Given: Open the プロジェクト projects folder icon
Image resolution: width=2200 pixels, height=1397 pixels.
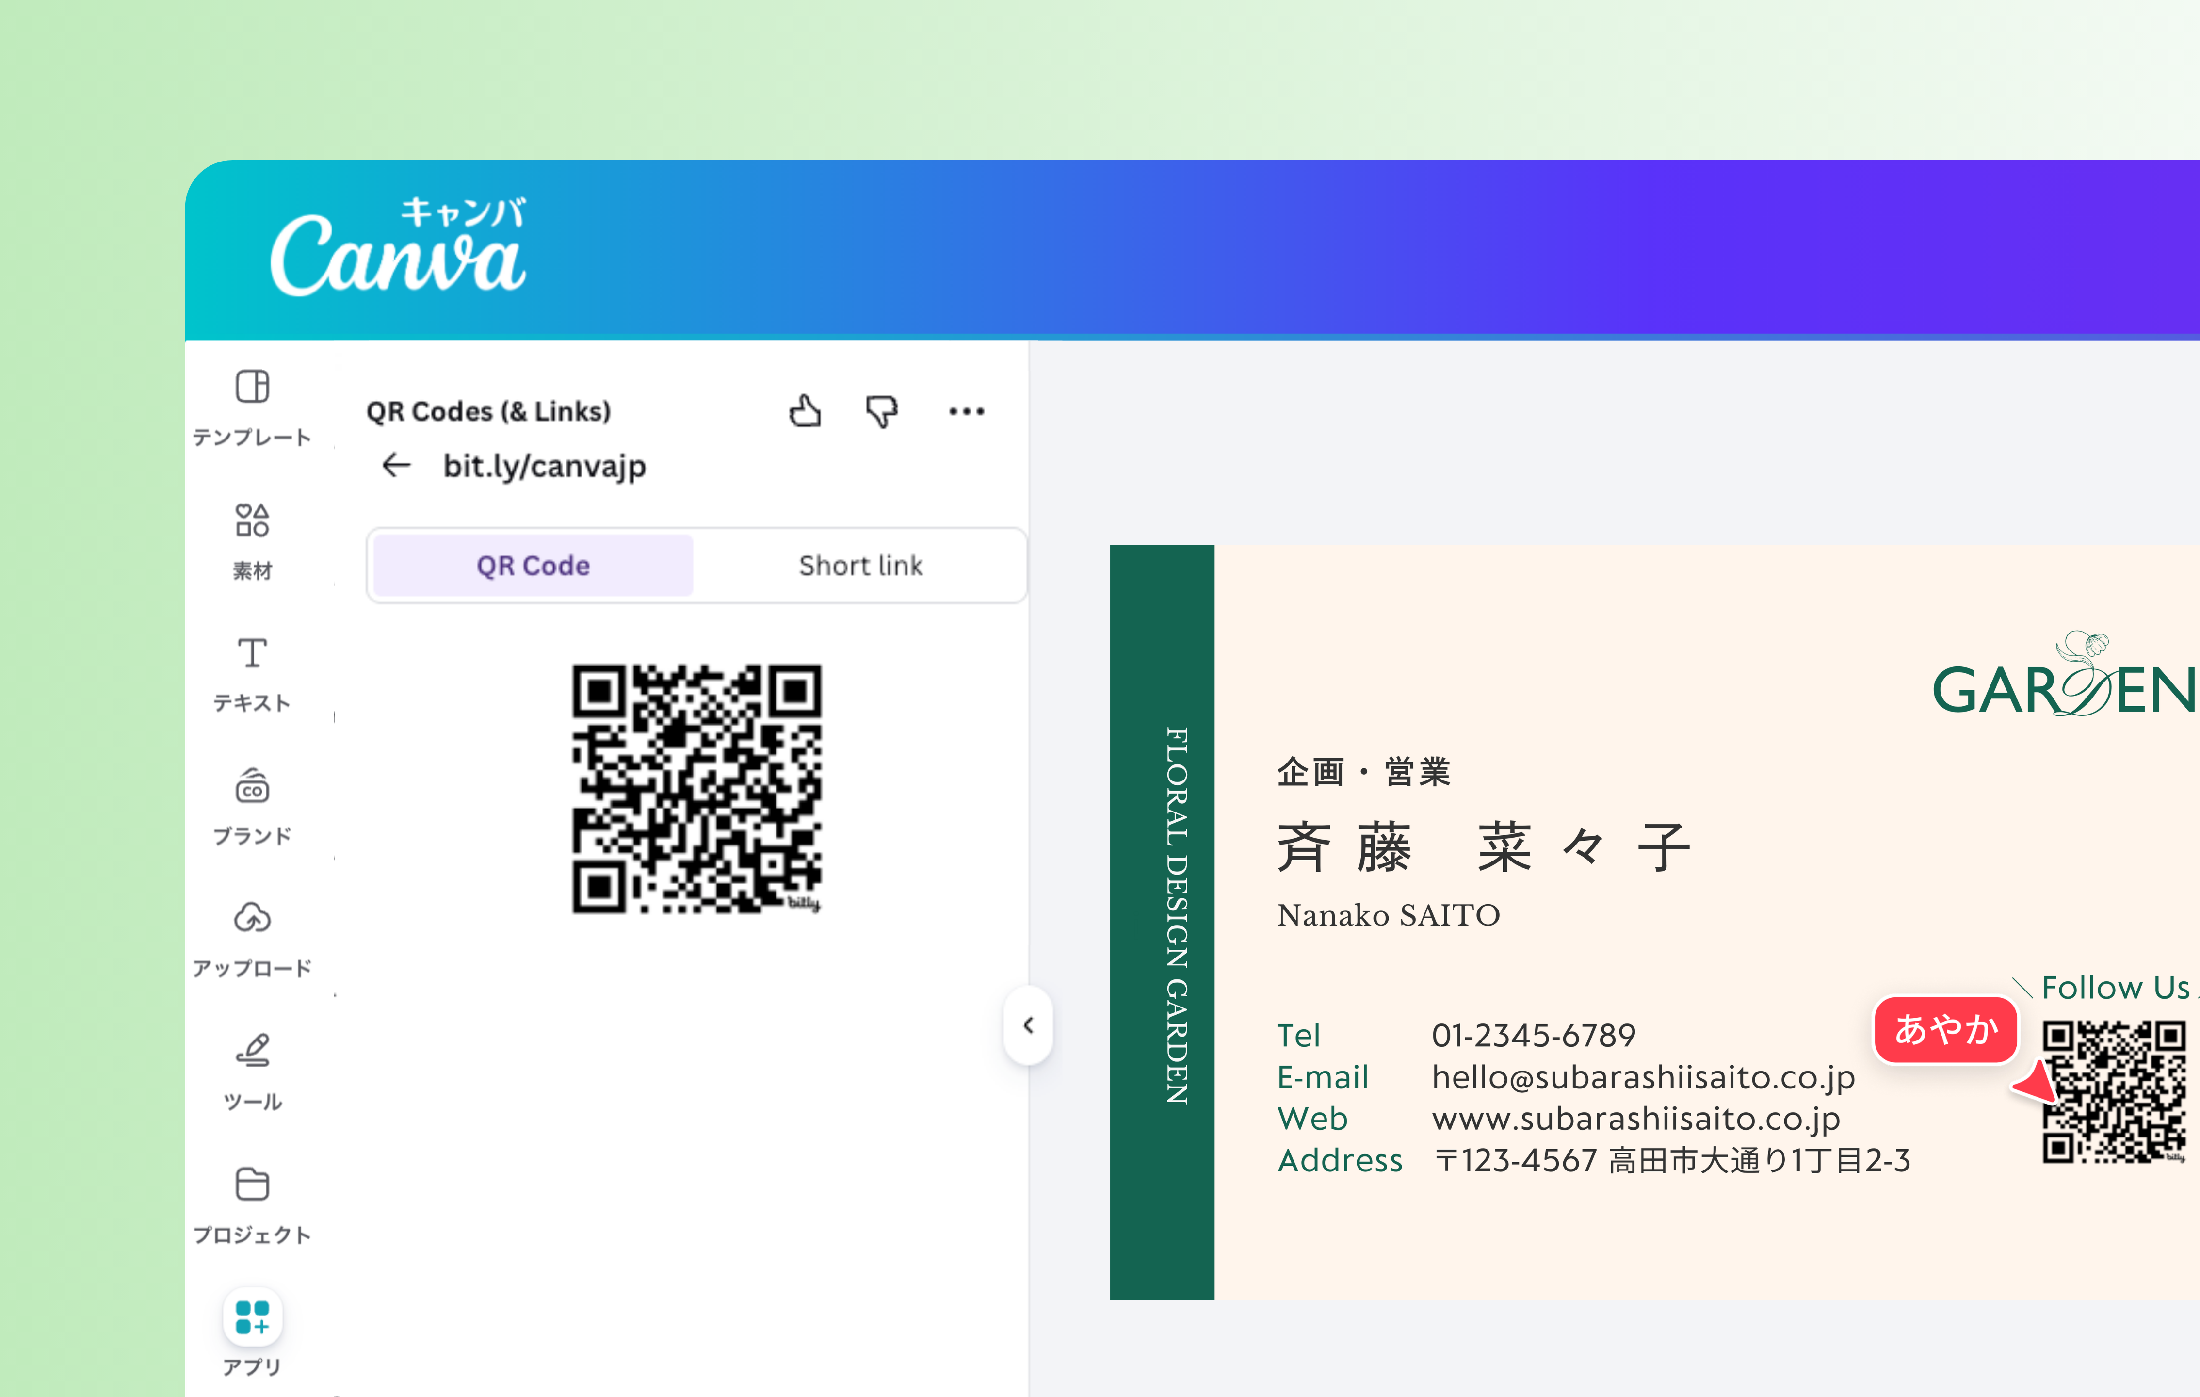Looking at the screenshot, I should [252, 1184].
